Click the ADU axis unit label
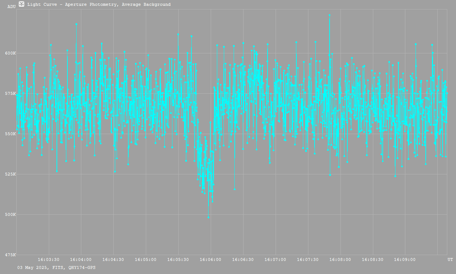The image size is (456, 274). (x=11, y=7)
